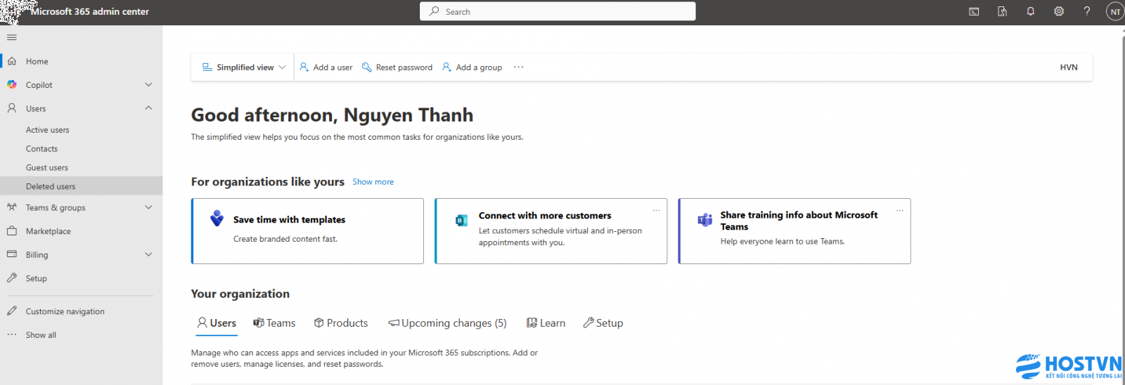This screenshot has height=385, width=1125.
Task: Open the Simplified view dropdown
Action: point(244,67)
